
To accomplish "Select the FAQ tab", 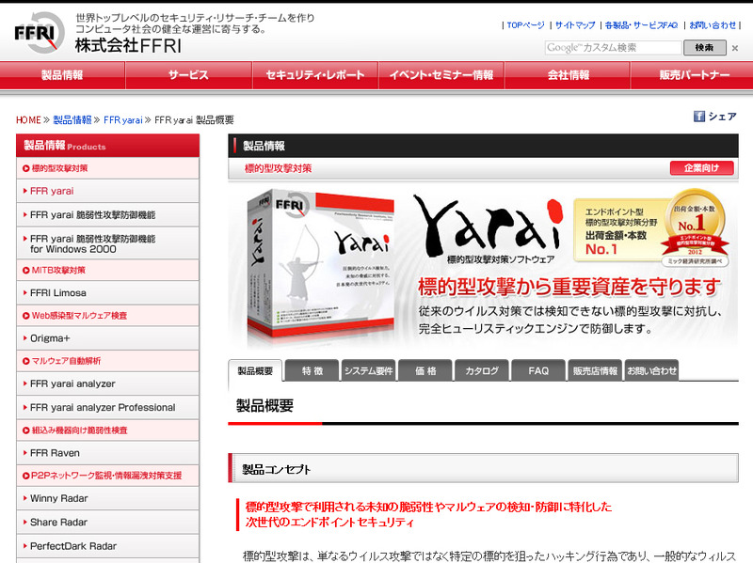I will point(538,371).
